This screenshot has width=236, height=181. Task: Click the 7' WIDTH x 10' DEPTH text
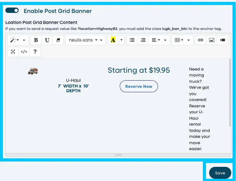click(73, 88)
